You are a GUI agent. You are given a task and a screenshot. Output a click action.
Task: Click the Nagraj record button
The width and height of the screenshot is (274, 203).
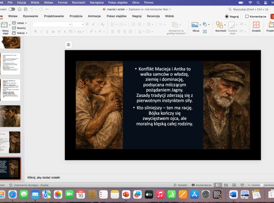coord(232,16)
